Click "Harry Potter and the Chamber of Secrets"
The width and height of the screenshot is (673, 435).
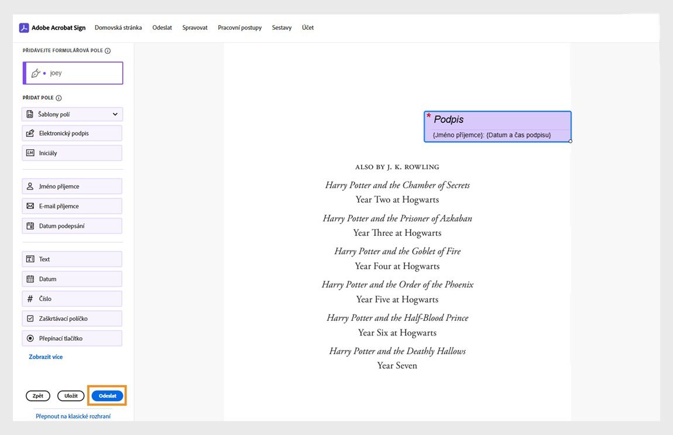pyautogui.click(x=397, y=185)
